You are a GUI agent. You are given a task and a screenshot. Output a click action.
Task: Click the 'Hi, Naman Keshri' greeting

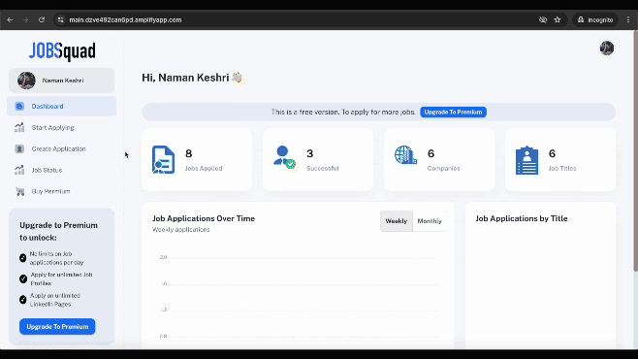(x=185, y=78)
